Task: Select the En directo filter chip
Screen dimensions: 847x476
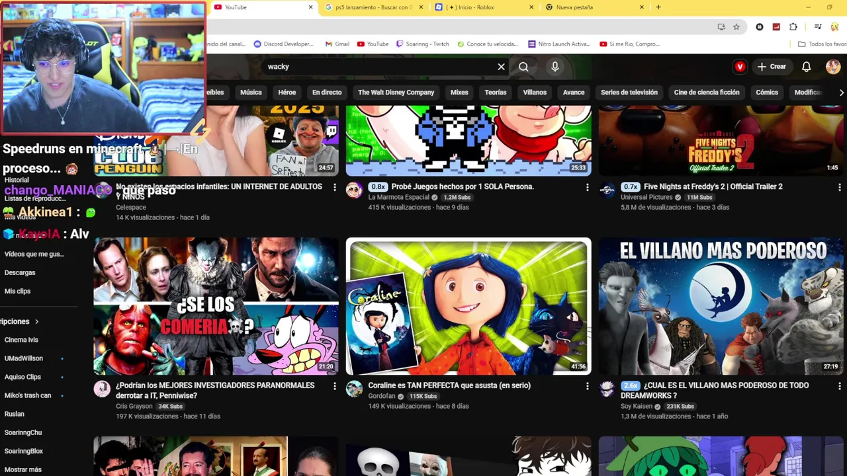Action: (x=327, y=93)
